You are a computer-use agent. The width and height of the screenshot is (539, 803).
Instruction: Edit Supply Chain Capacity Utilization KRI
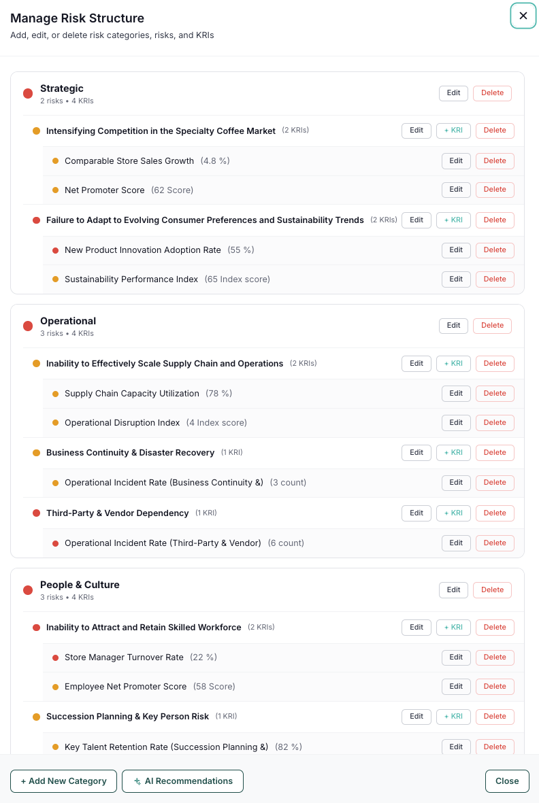click(456, 394)
